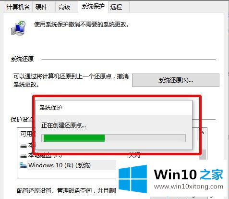The width and height of the screenshot is (229, 199).
Task: Click the system protection computer icon
Action: pos(18,28)
